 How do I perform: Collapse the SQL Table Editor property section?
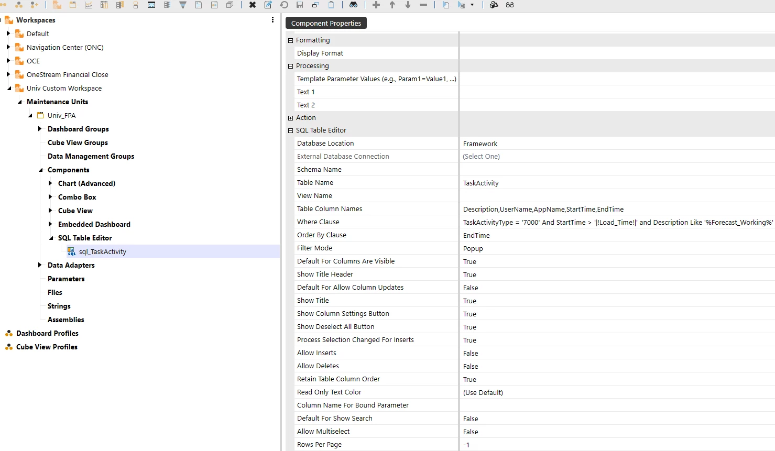point(290,130)
